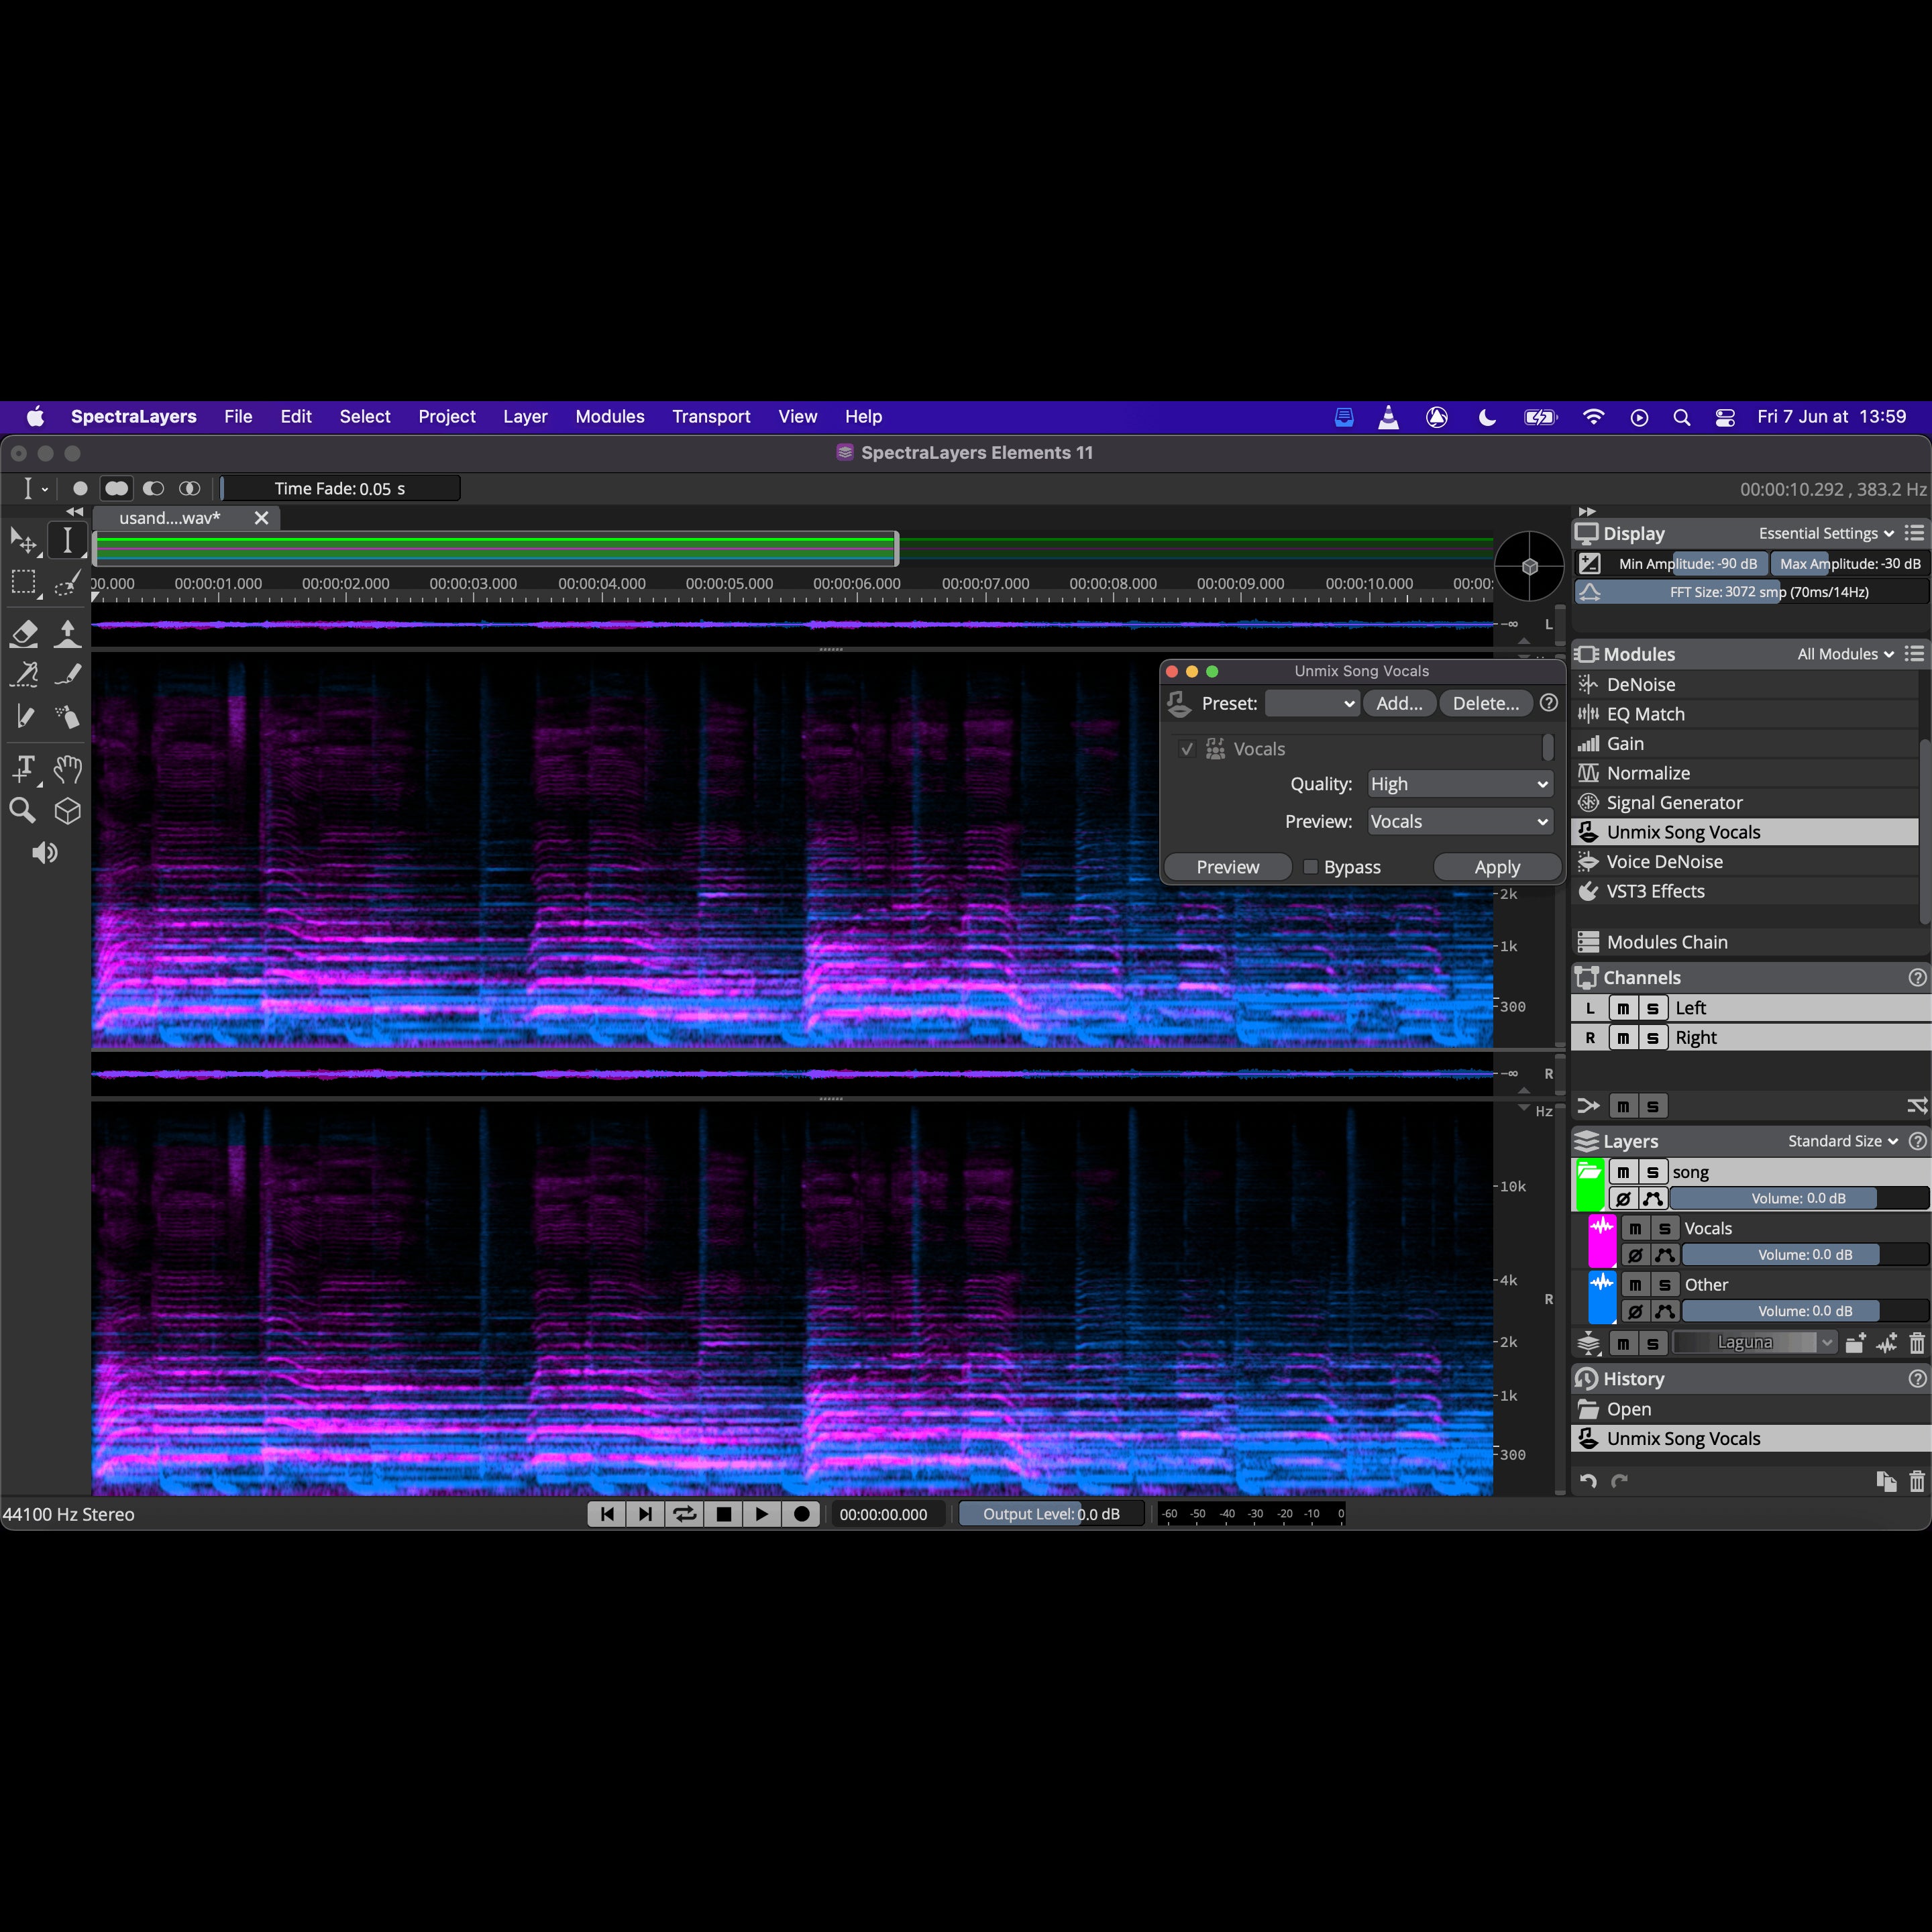Open the Project menu
1932x1932 pixels.
pos(447,417)
